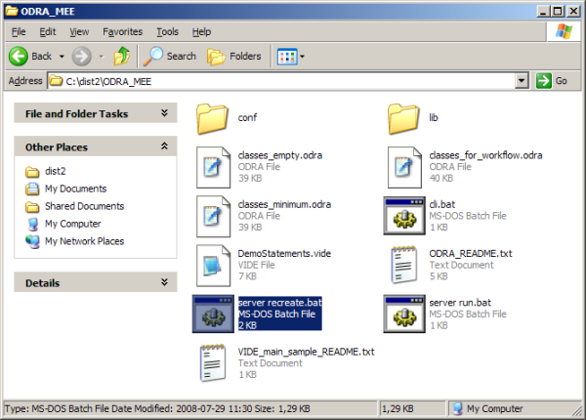Select server run.bat gear icon
Screen dimensions: 586x420
pyautogui.click(x=404, y=314)
